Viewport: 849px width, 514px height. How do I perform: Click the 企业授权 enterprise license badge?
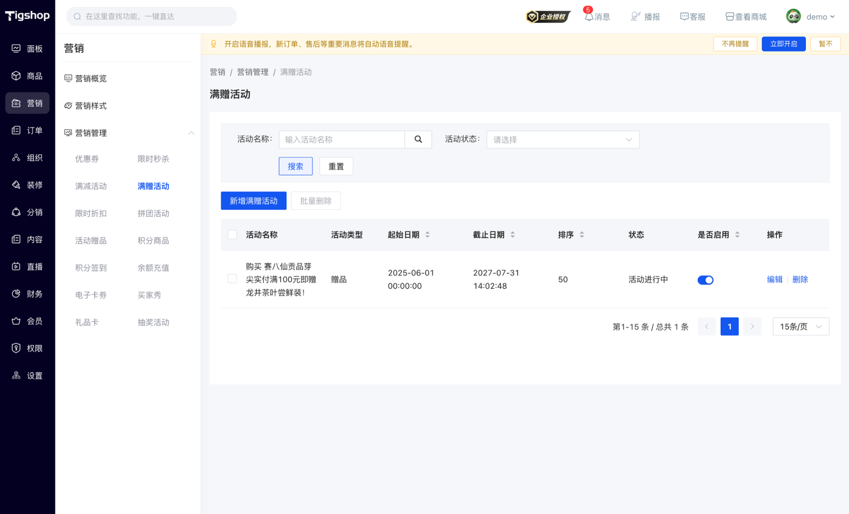pyautogui.click(x=548, y=17)
